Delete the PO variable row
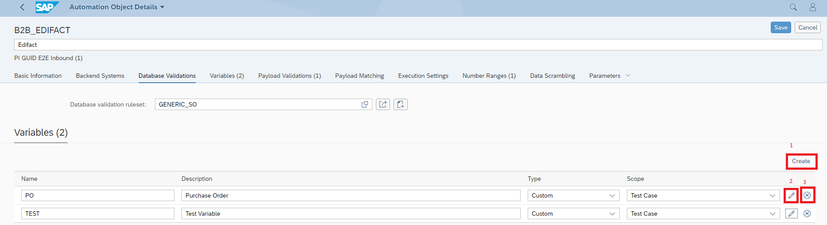The image size is (827, 225). point(807,195)
